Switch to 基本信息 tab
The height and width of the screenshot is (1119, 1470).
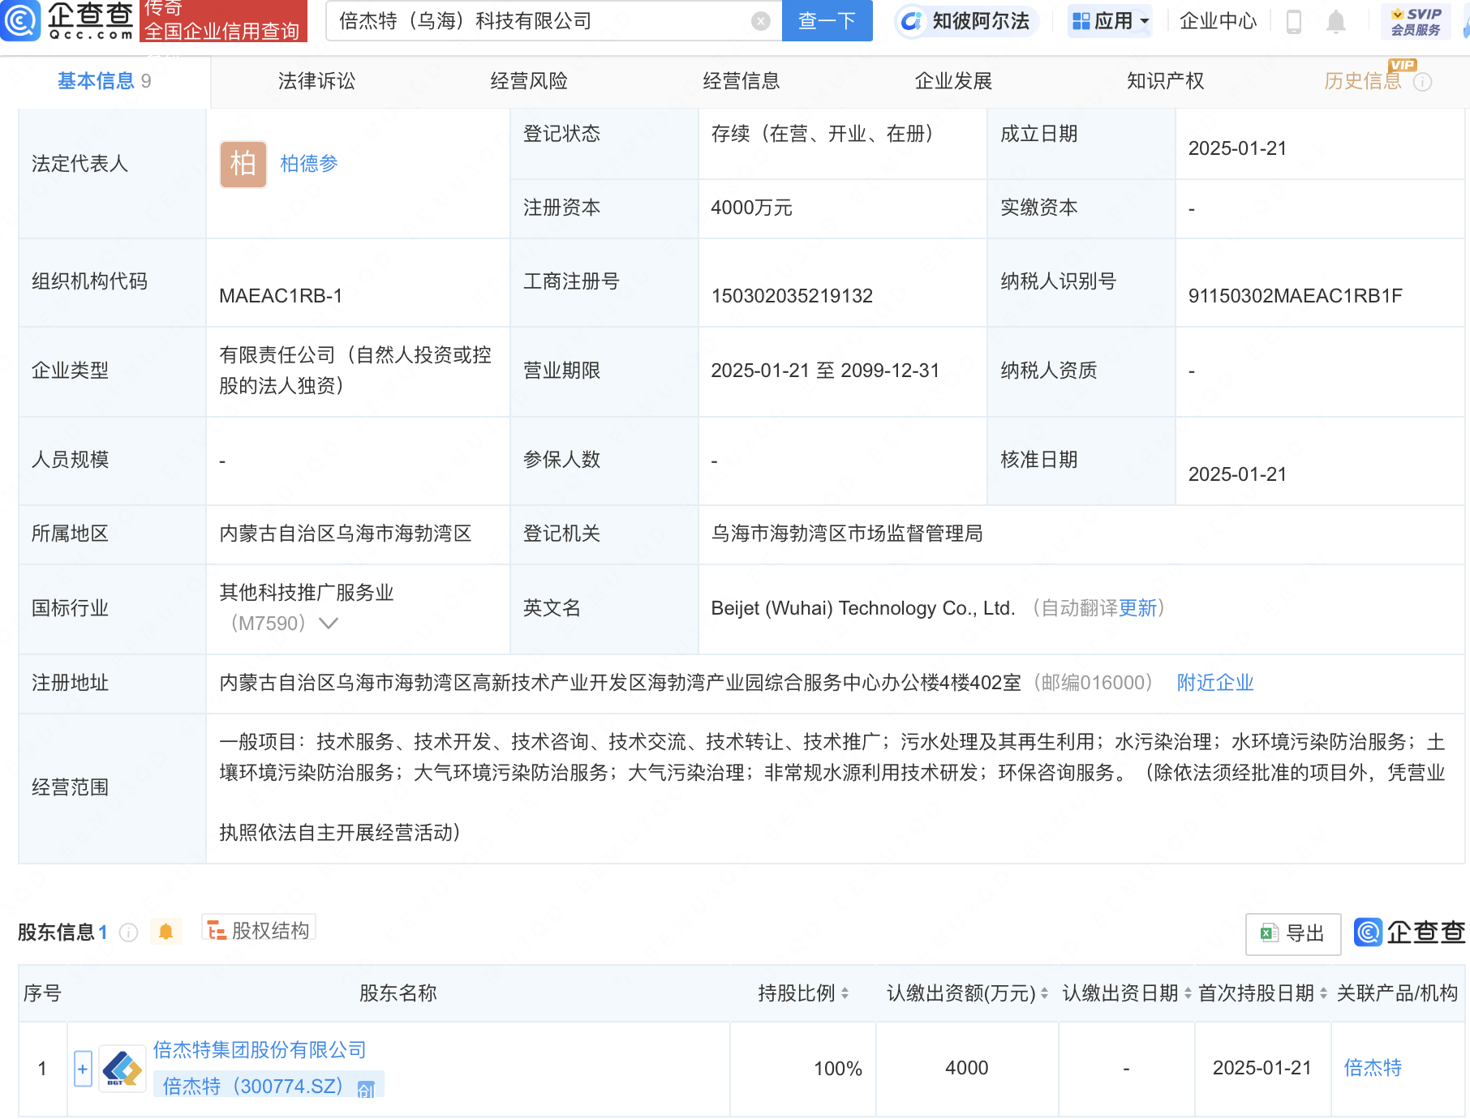104,81
